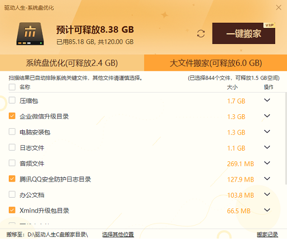287x239 pixels.
Task: Toggle the select-all 名称 checkbox
Action: (x=12, y=87)
